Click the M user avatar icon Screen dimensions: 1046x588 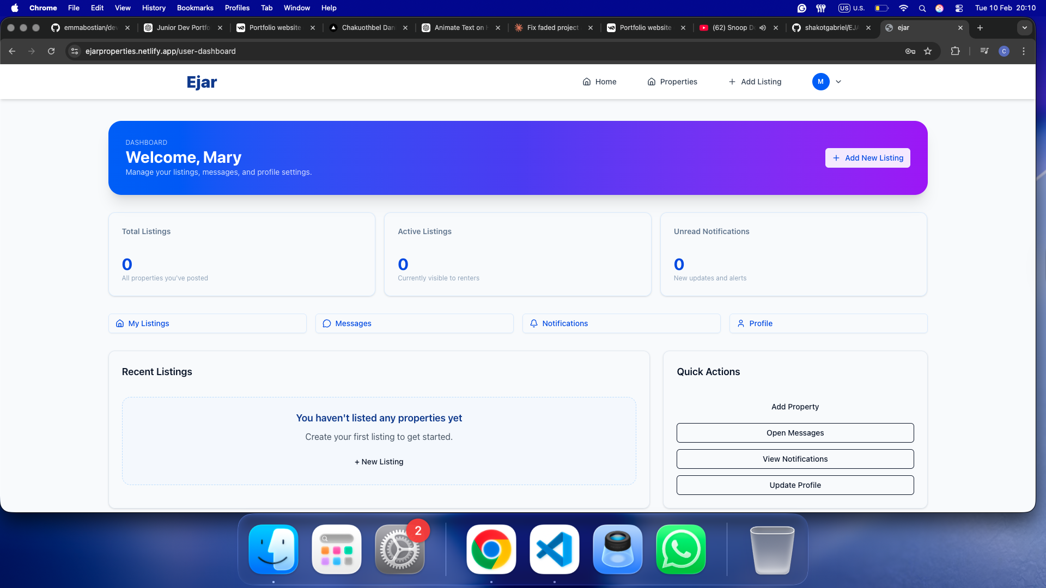[x=820, y=82]
